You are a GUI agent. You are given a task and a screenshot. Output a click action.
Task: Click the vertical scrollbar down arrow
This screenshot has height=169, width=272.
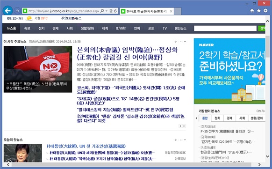267,156
